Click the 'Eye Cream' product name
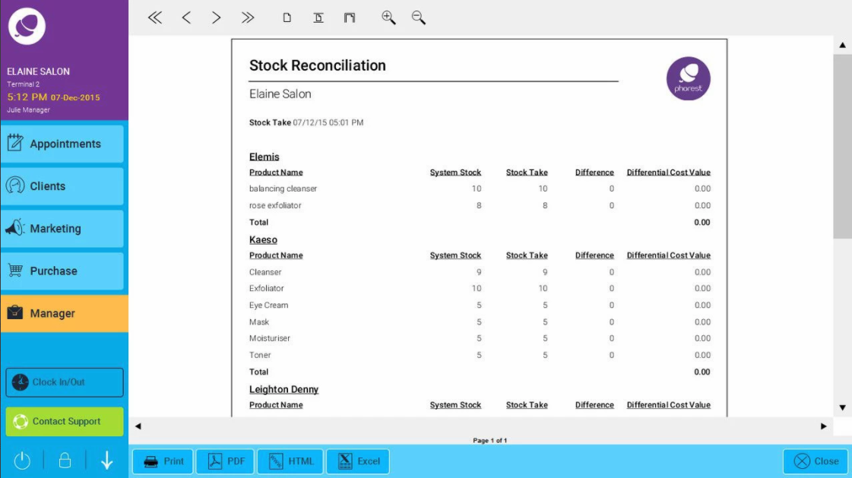Screen dimensions: 852x478 point(268,305)
